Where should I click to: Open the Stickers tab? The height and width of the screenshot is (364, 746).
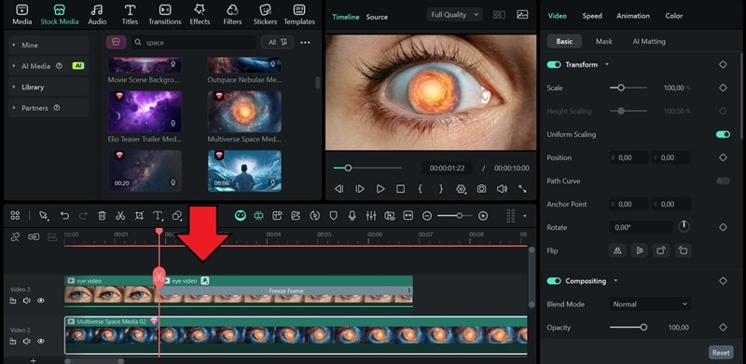pos(265,15)
